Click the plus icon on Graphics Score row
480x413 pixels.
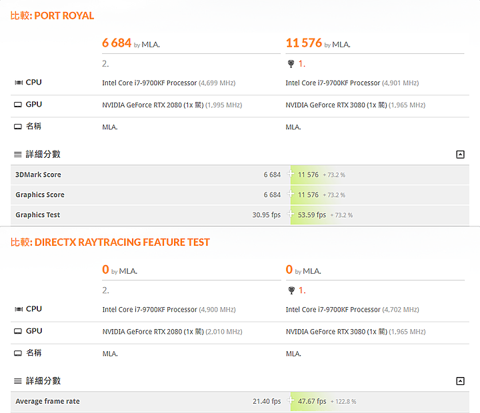tap(290, 194)
